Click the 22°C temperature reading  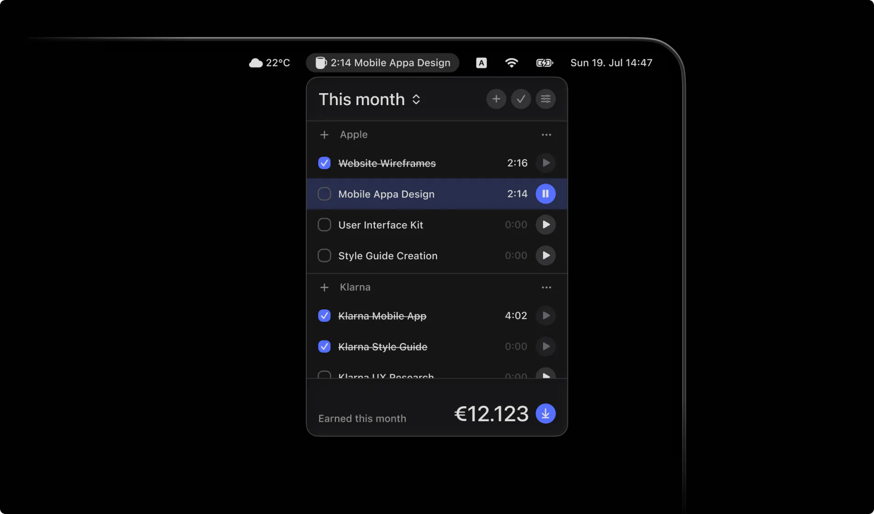coord(278,63)
